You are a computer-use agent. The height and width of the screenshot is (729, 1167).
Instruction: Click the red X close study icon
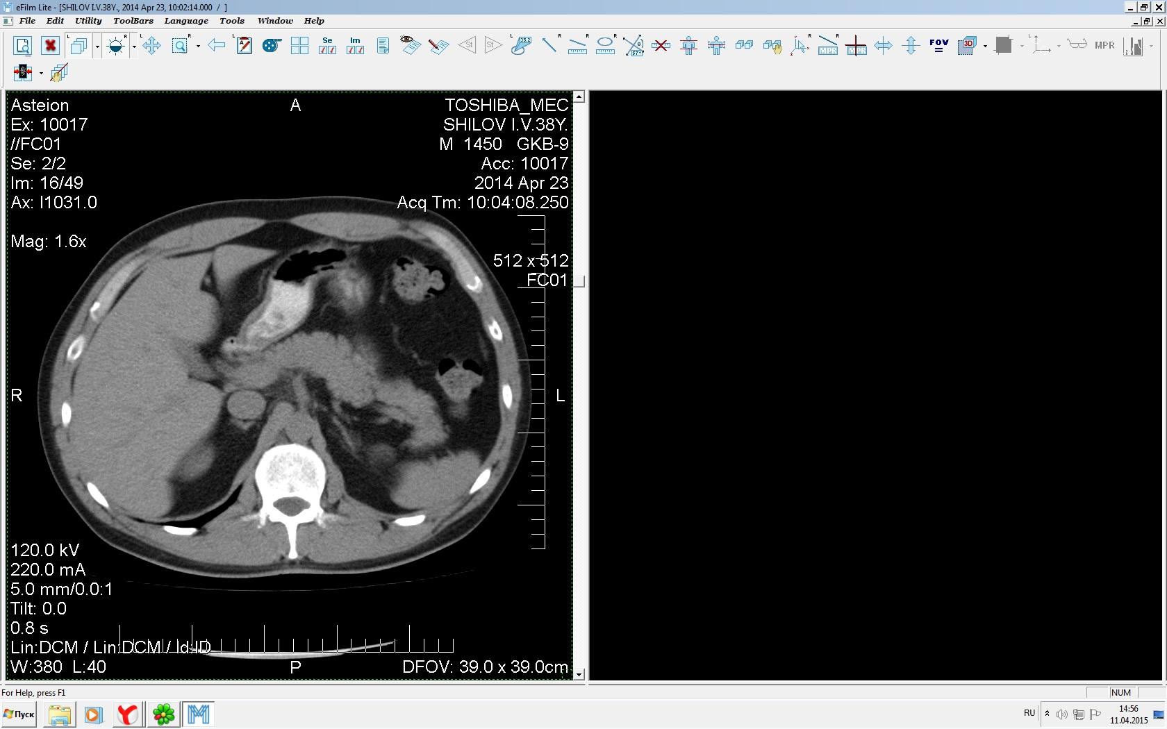(50, 47)
